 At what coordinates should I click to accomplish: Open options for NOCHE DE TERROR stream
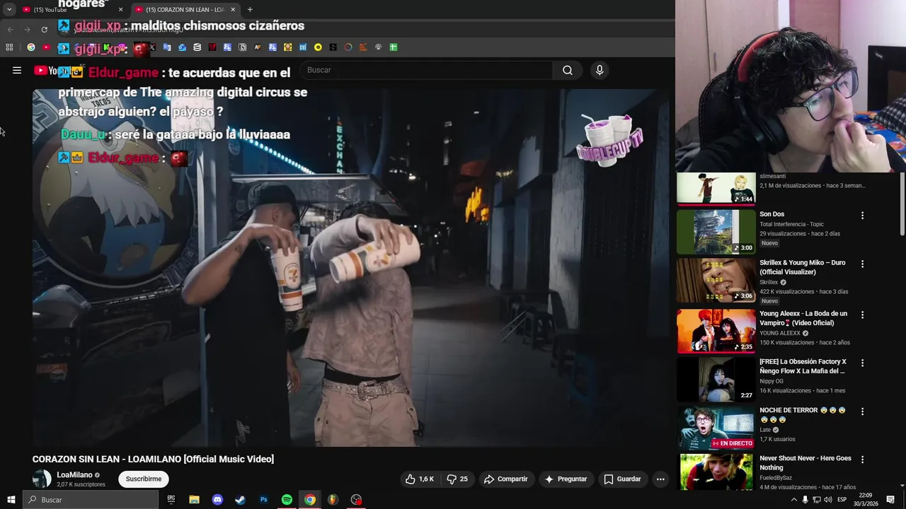(862, 411)
